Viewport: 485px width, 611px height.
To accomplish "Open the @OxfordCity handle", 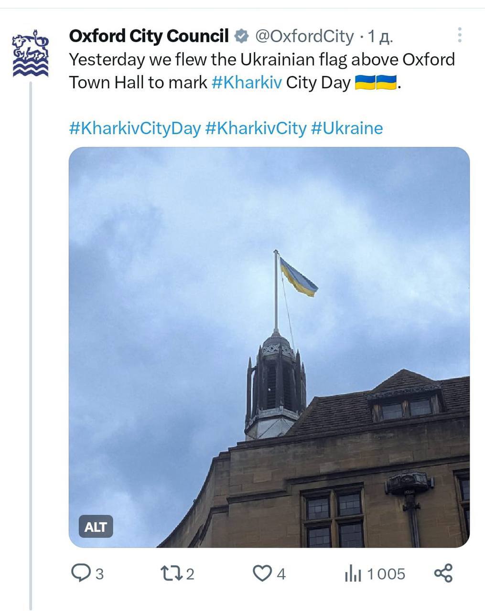I will pyautogui.click(x=304, y=36).
